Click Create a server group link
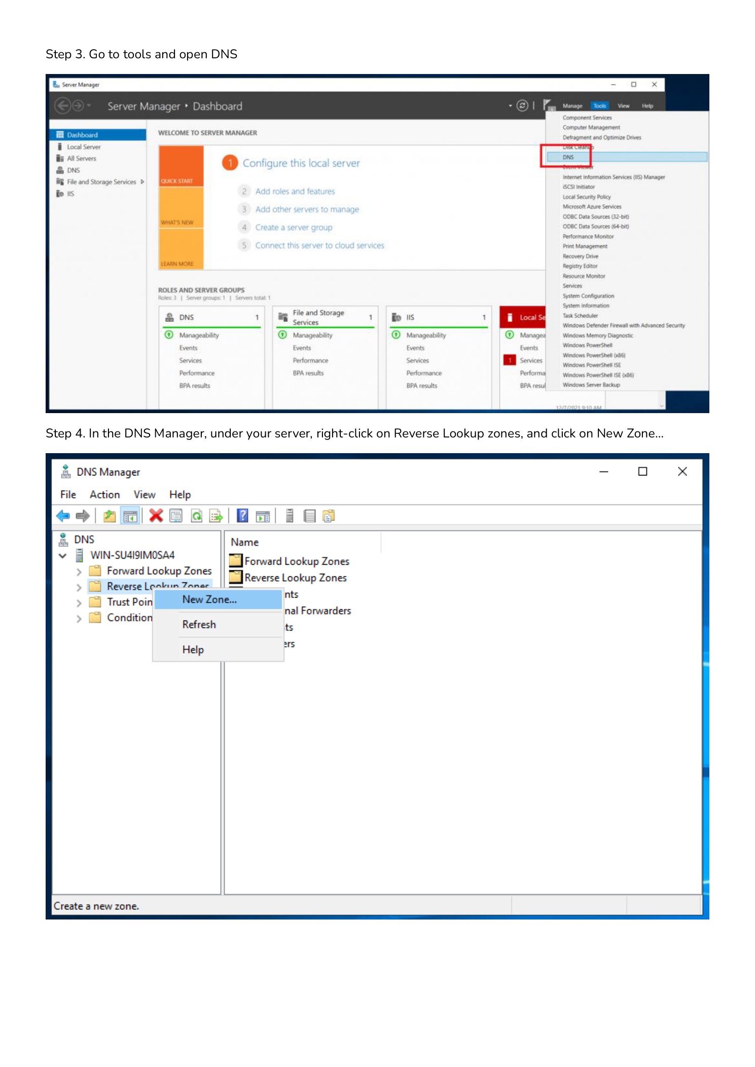Image resolution: width=755 pixels, height=1067 pixels. pyautogui.click(x=294, y=228)
